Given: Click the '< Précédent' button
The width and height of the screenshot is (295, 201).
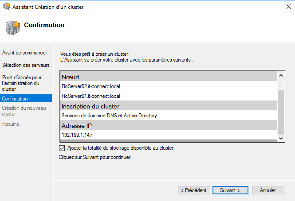Looking at the screenshot, I should point(194,190).
